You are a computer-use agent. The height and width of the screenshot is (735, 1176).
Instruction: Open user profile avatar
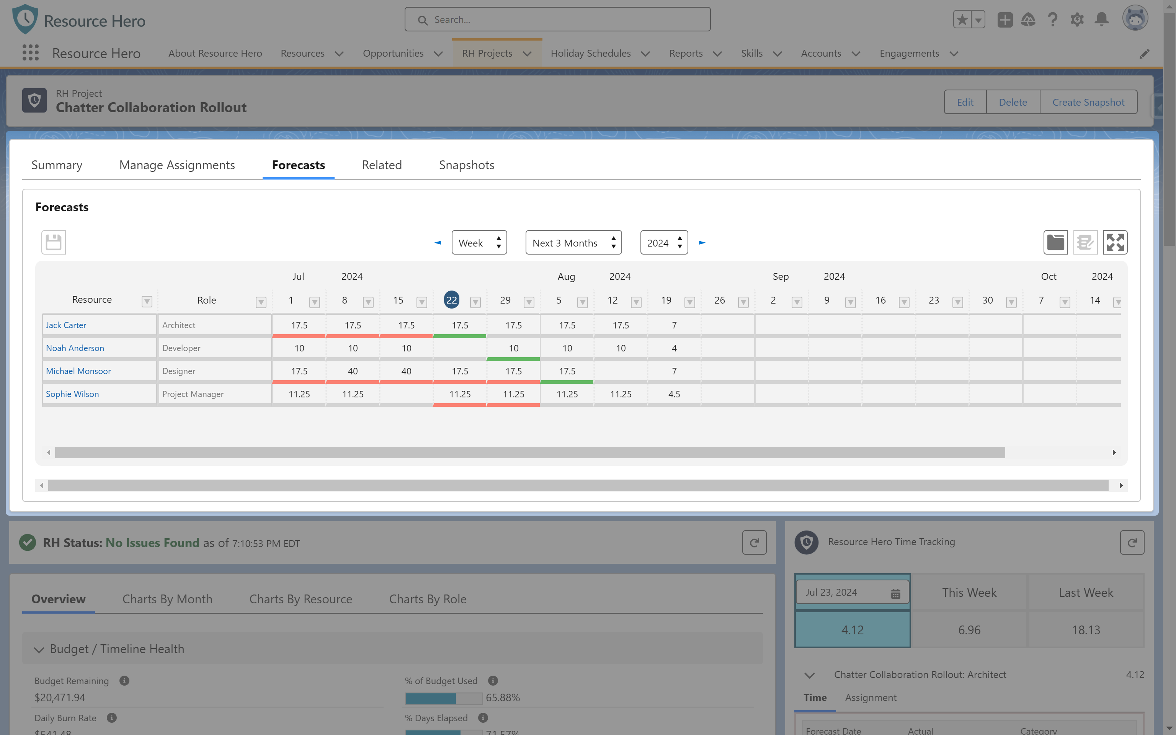click(1135, 18)
